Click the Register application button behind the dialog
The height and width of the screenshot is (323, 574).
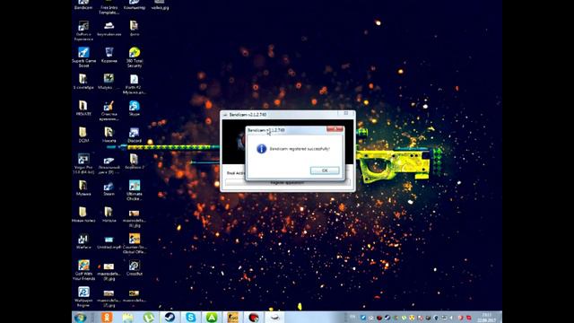287,182
